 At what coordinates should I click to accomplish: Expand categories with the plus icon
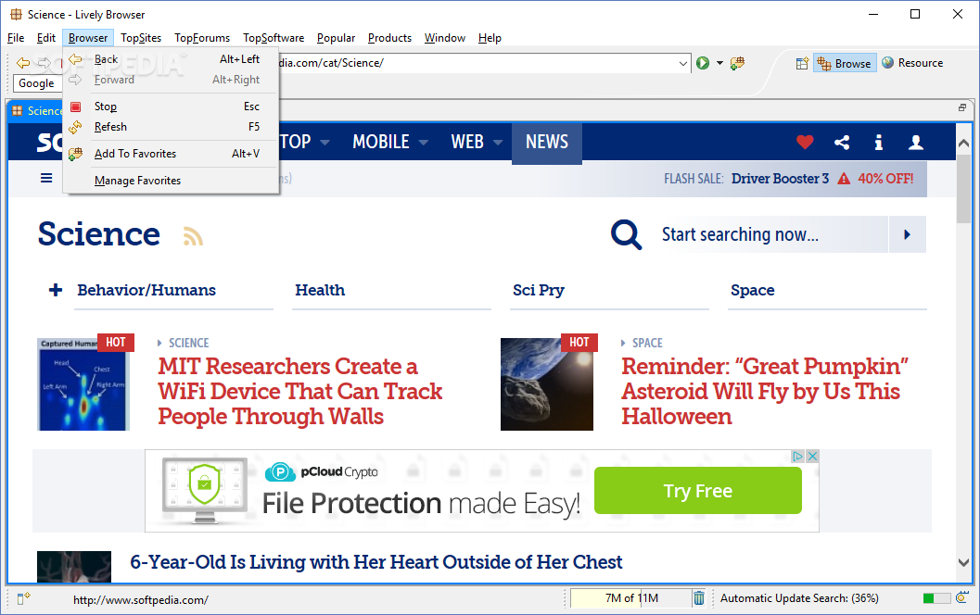click(x=56, y=290)
